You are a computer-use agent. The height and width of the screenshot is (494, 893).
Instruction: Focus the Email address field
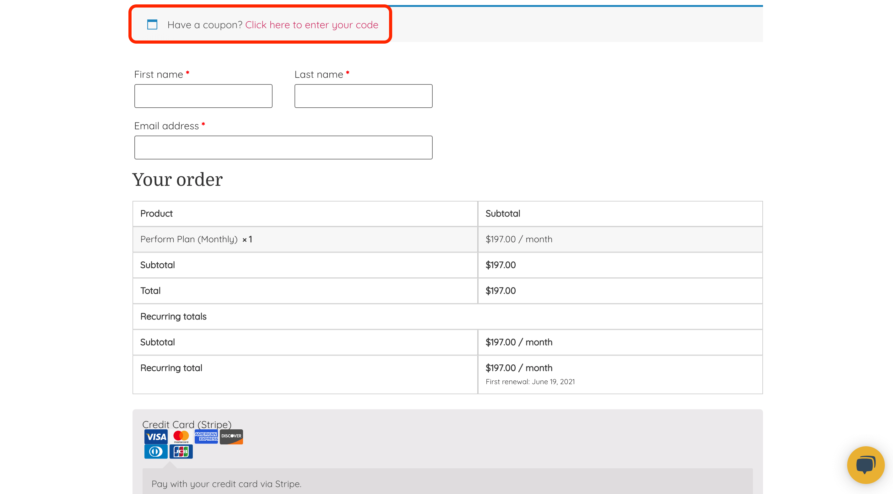[283, 148]
